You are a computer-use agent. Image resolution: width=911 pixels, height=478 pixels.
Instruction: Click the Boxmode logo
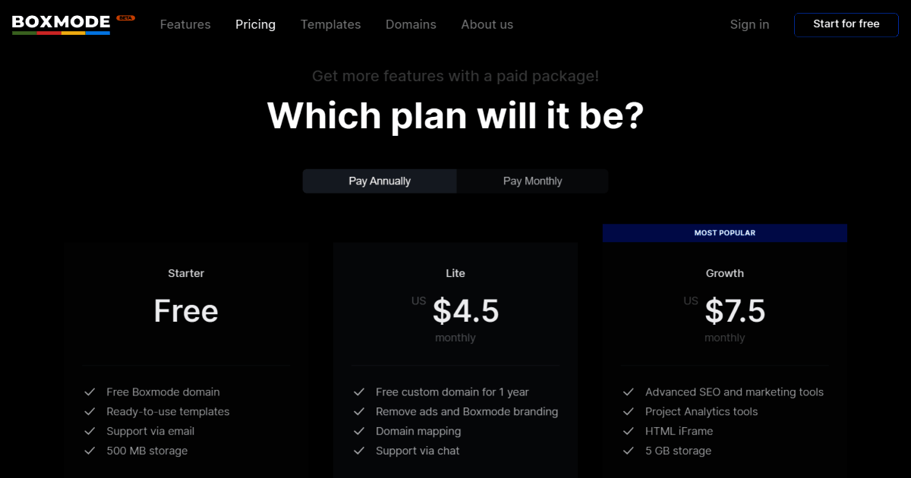pyautogui.click(x=61, y=24)
